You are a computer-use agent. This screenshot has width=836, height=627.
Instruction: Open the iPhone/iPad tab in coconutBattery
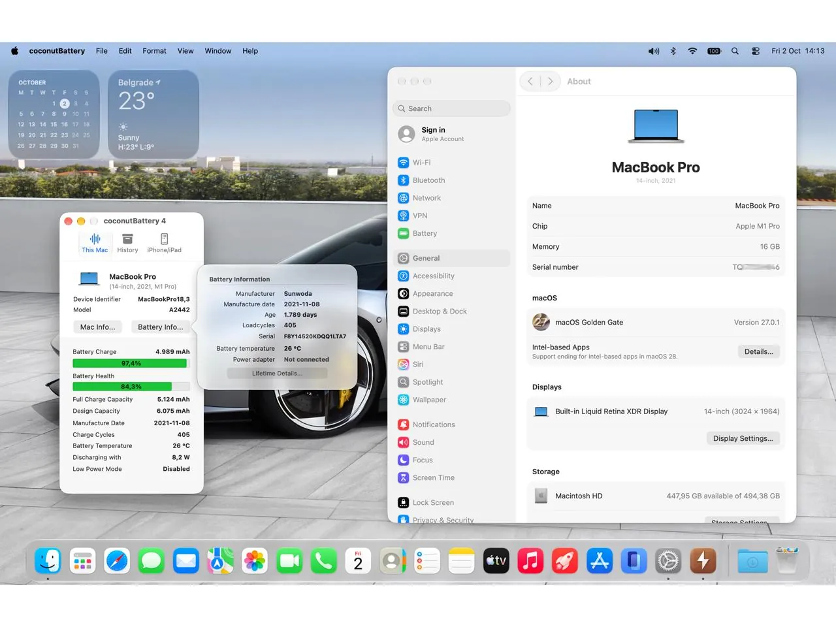pyautogui.click(x=164, y=242)
